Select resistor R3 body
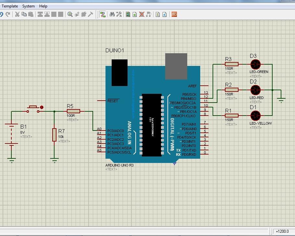The height and width of the screenshot is (236, 295). pos(232,64)
